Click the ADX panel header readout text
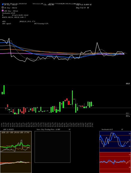 point(15,133)
